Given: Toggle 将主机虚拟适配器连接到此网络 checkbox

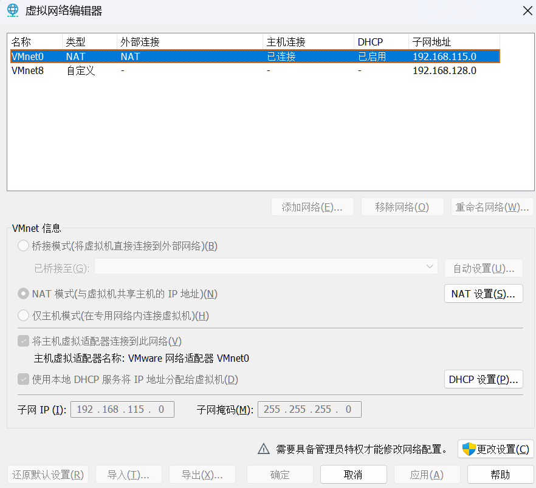Looking at the screenshot, I should [23, 341].
